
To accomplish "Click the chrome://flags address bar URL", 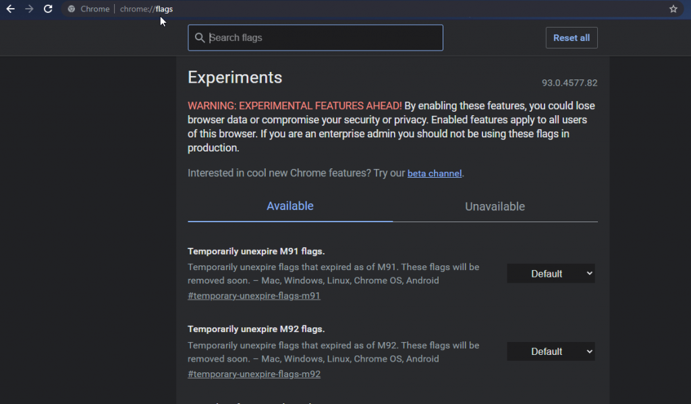I will [x=146, y=9].
